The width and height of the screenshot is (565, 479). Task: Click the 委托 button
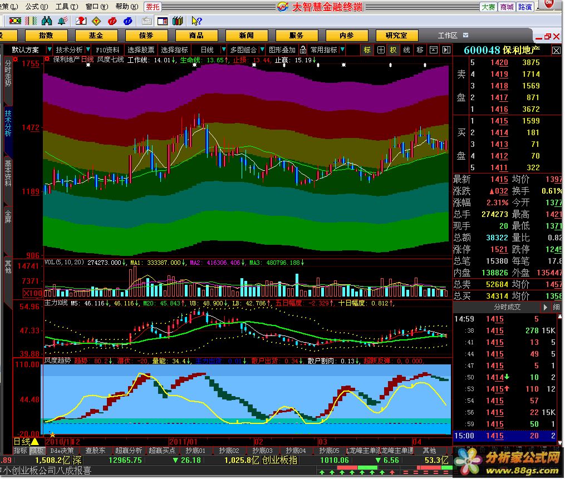[153, 7]
